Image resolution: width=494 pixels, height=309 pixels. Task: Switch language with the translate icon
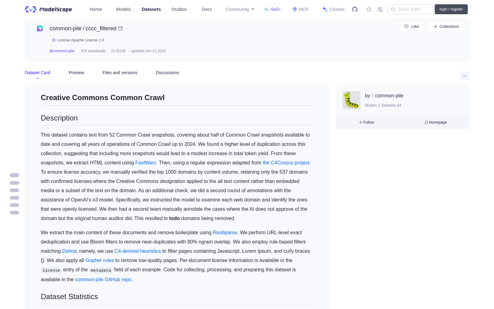380,9
